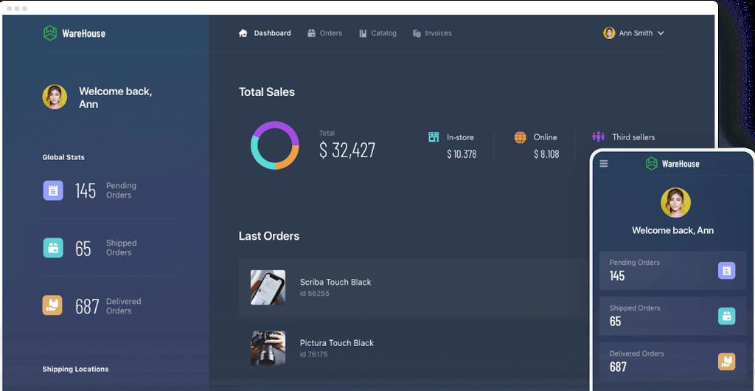Image resolution: width=755 pixels, height=391 pixels.
Task: Click the 65 value in the mobile card
Action: [616, 321]
